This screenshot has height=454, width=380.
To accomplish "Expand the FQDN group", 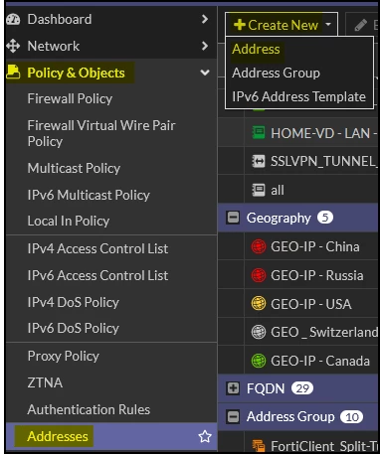I will click(x=233, y=388).
